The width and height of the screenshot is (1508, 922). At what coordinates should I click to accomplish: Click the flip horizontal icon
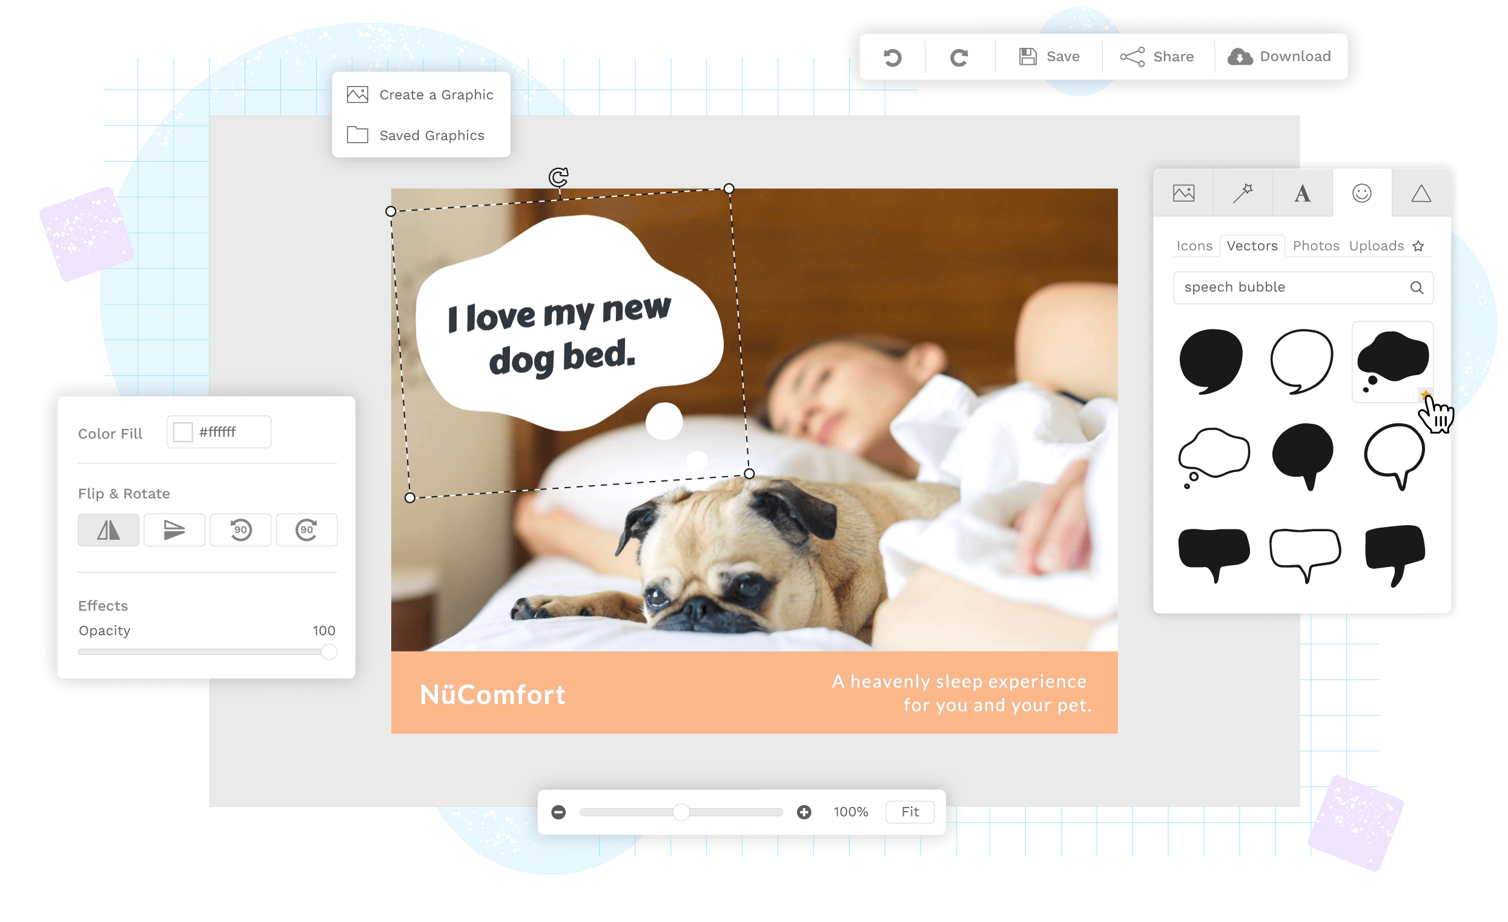click(109, 530)
